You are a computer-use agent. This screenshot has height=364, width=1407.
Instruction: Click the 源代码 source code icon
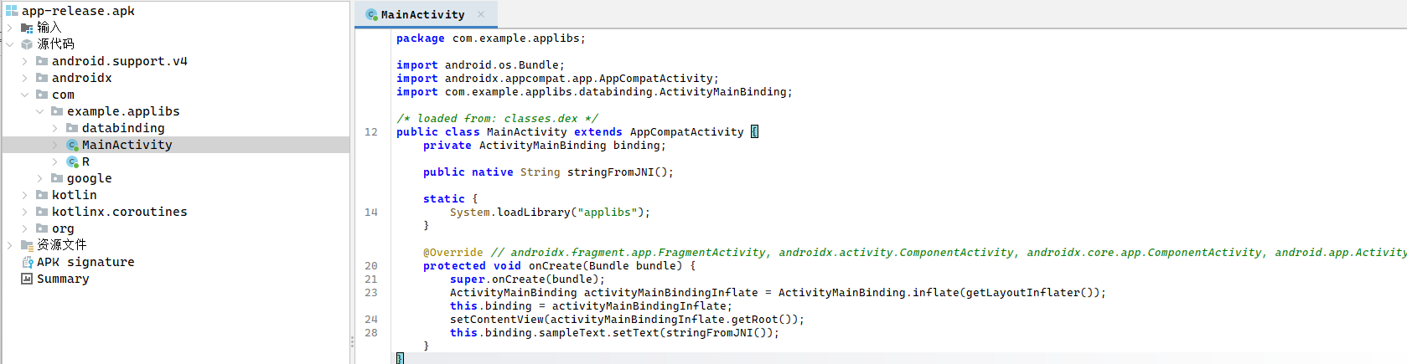(27, 44)
